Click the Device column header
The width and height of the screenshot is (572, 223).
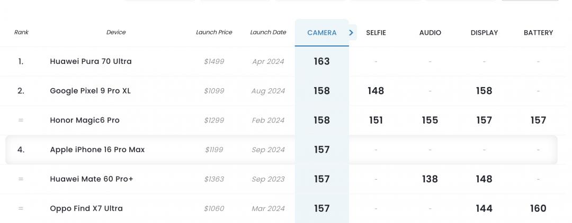(x=116, y=32)
